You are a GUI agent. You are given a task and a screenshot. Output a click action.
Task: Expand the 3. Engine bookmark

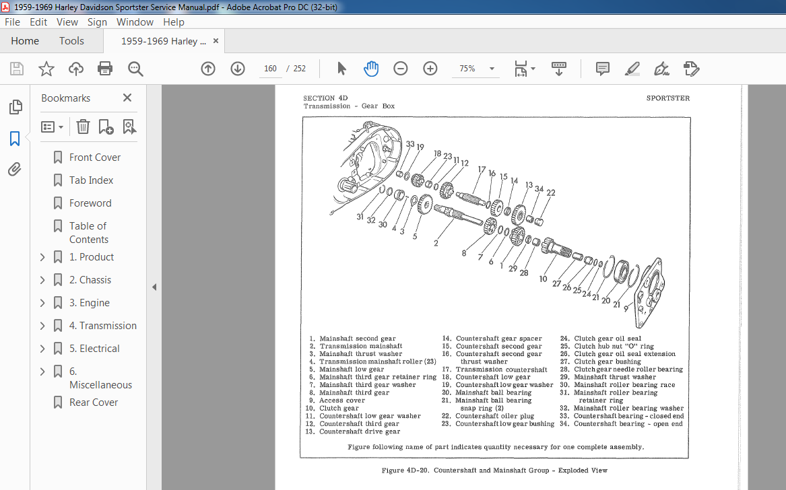pos(42,303)
